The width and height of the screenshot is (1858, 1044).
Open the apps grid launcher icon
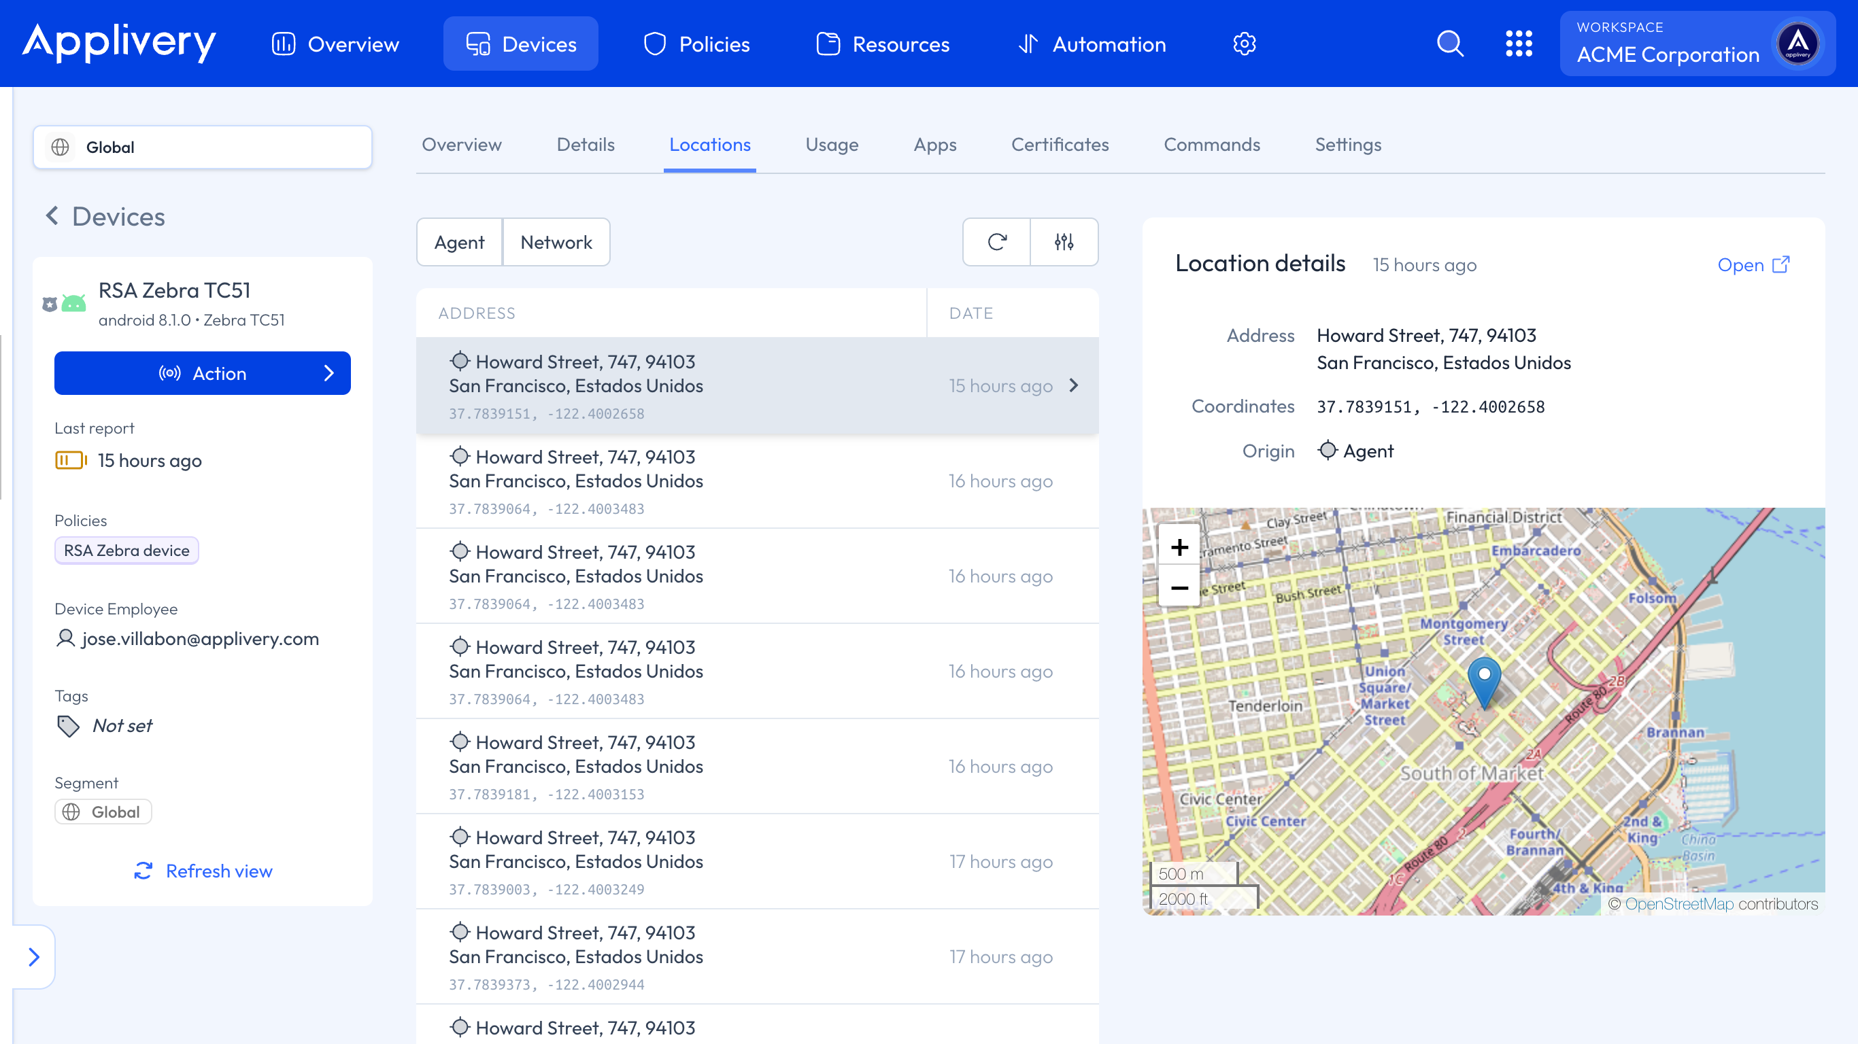[1518, 44]
